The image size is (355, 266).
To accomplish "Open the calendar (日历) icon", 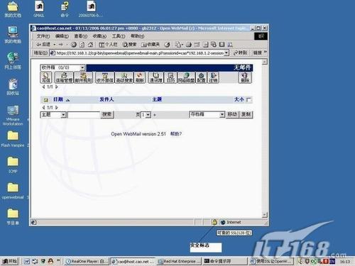I will coord(170,77).
